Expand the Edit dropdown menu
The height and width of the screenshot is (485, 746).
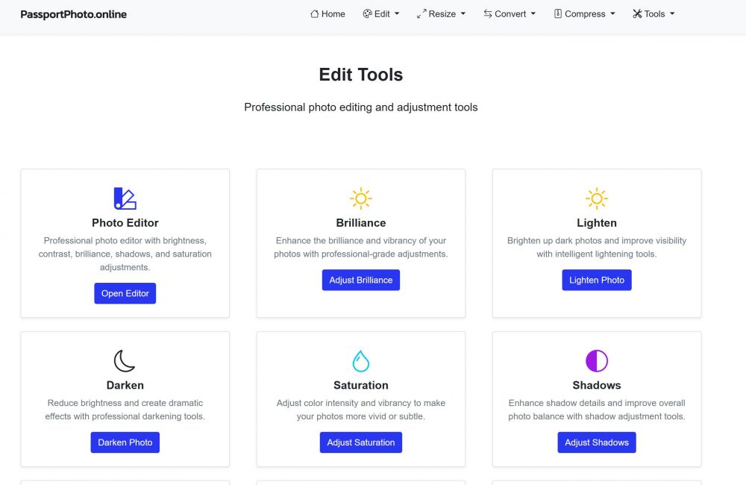[381, 14]
